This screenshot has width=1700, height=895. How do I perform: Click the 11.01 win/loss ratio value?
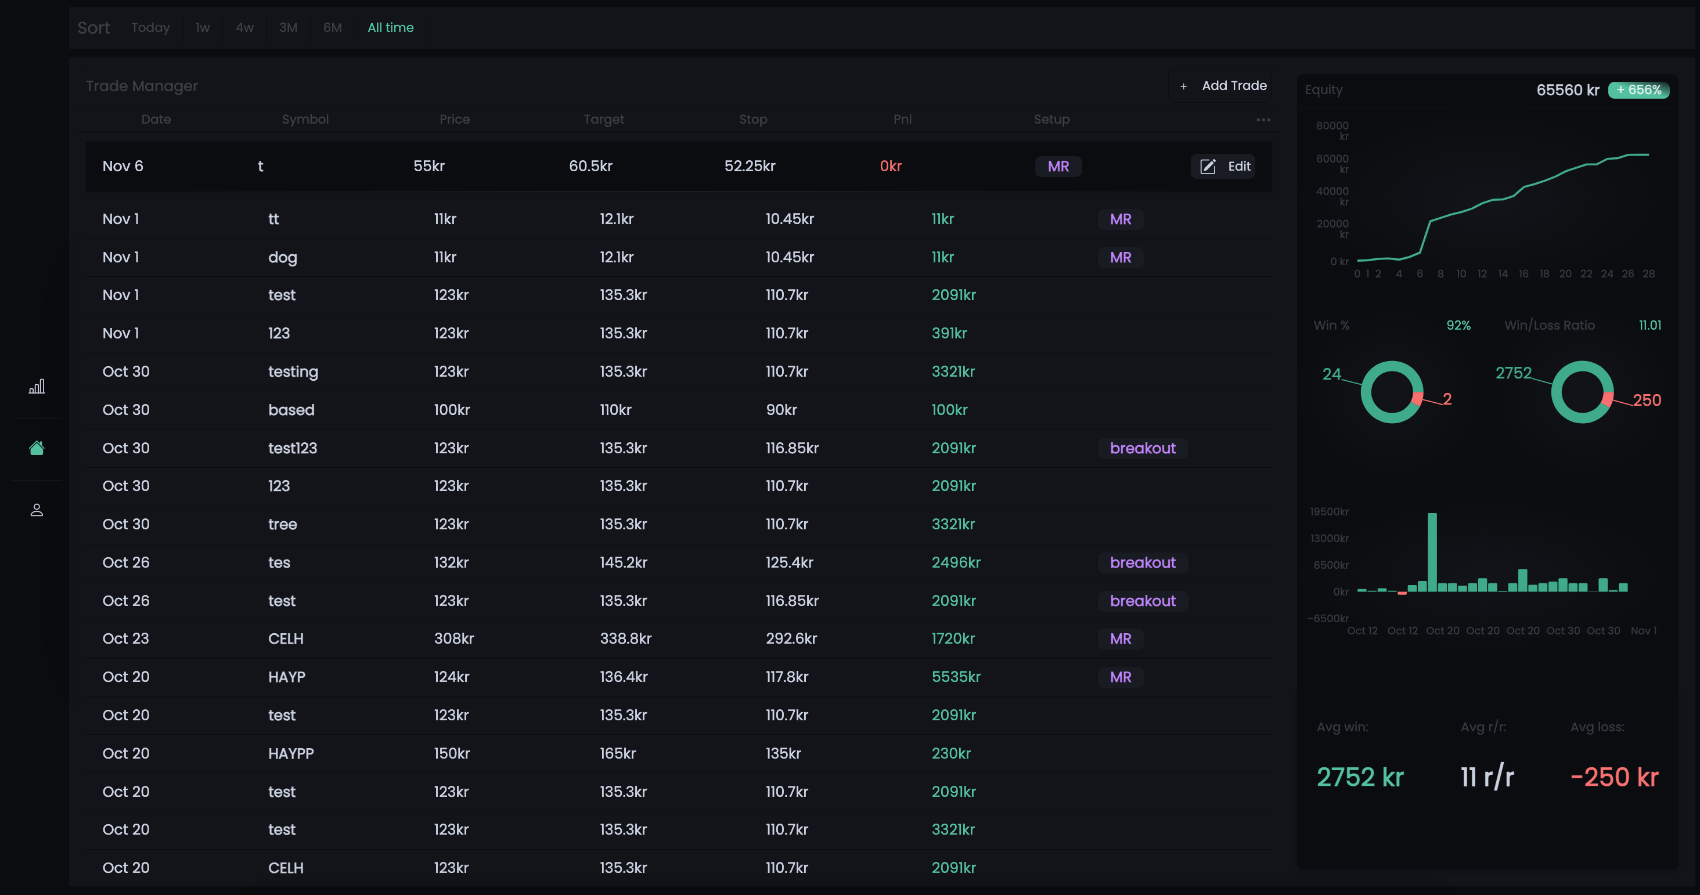1650,326
